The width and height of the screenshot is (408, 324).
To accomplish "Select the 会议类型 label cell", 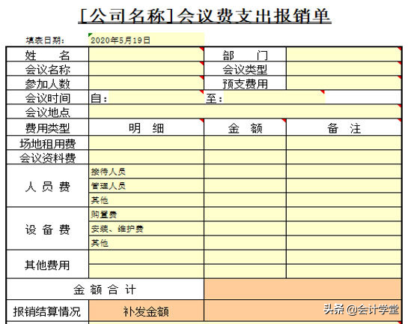I will click(245, 69).
